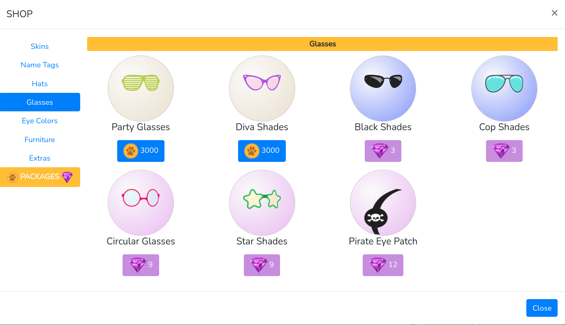This screenshot has width=565, height=325.
Task: Open the Eye Colors category
Action: tap(40, 121)
